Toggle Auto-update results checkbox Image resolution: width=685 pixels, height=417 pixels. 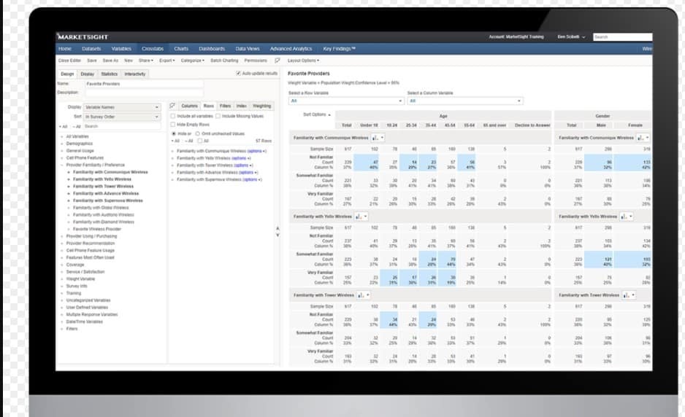pyautogui.click(x=239, y=74)
